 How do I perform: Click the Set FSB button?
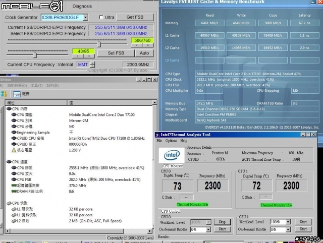116,53
